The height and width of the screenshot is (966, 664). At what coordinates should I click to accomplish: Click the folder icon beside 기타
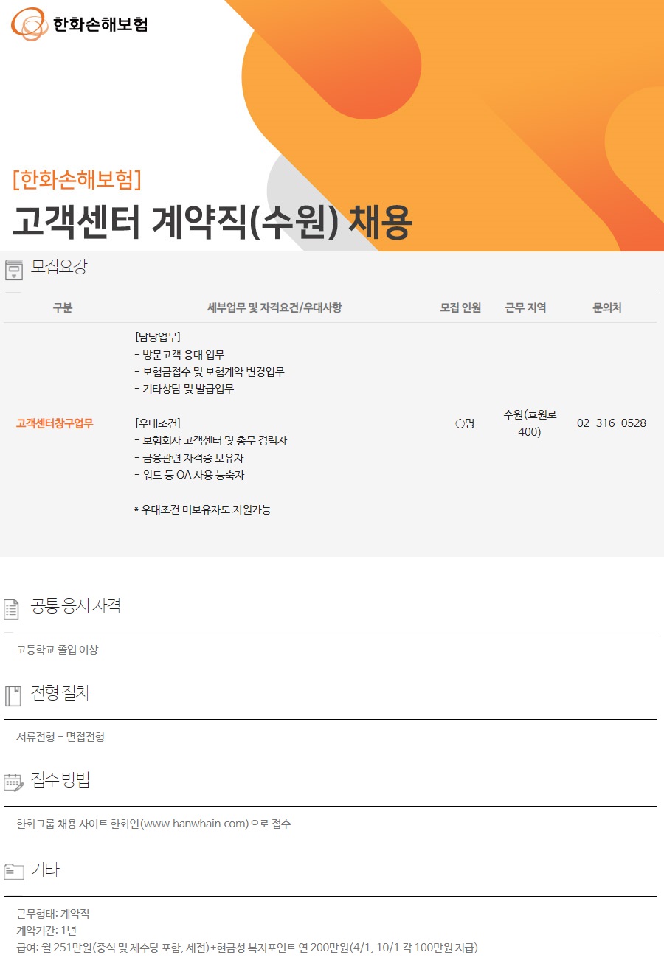(x=13, y=871)
